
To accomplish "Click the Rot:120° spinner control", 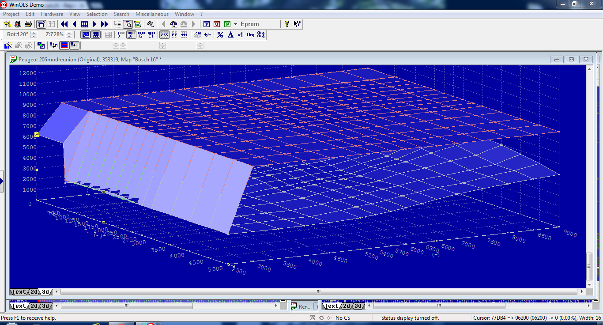I will click(x=34, y=34).
